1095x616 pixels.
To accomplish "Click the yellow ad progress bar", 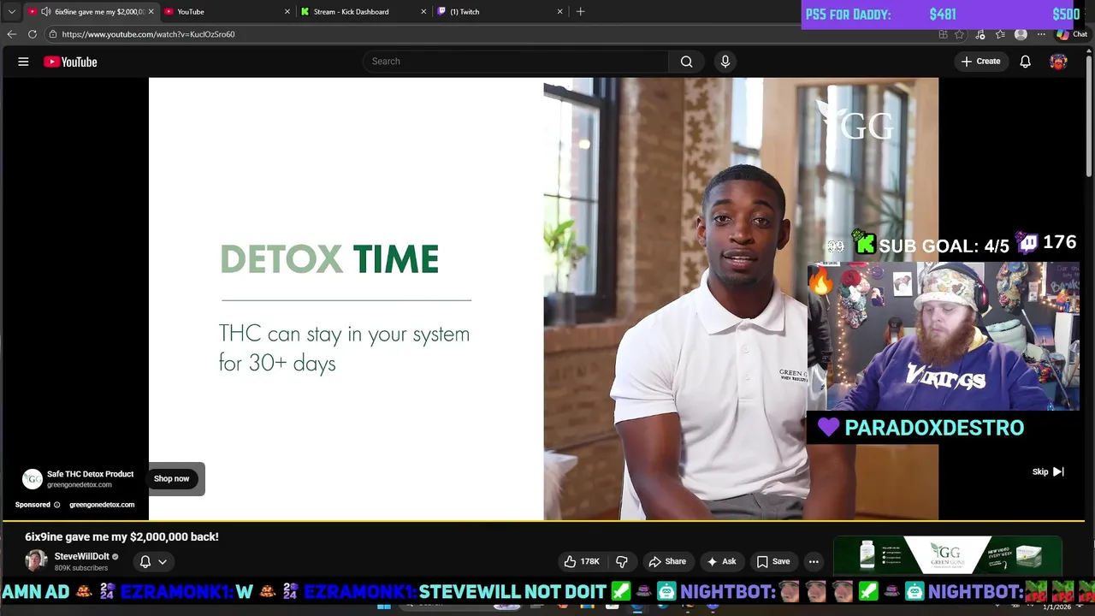I will pos(543,520).
